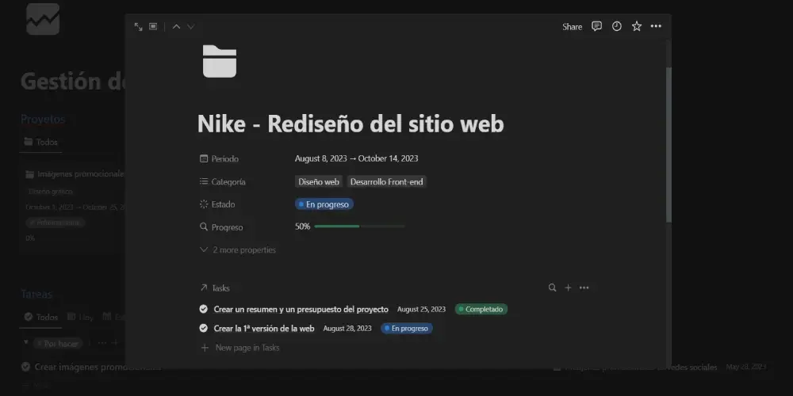Toggle check for Crear un resumen task
The height and width of the screenshot is (396, 793).
203,309
